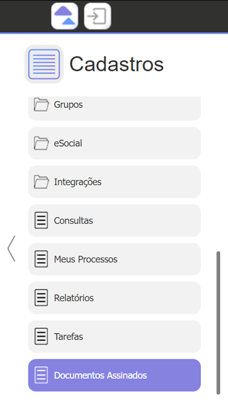Select the Relatórios entry
The image size is (228, 408).
(x=115, y=297)
